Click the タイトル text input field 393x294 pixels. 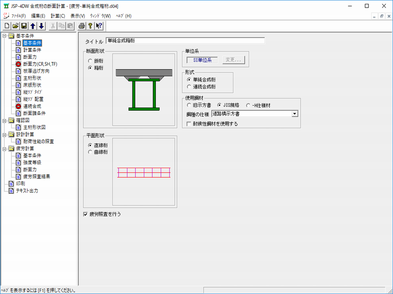(185, 41)
